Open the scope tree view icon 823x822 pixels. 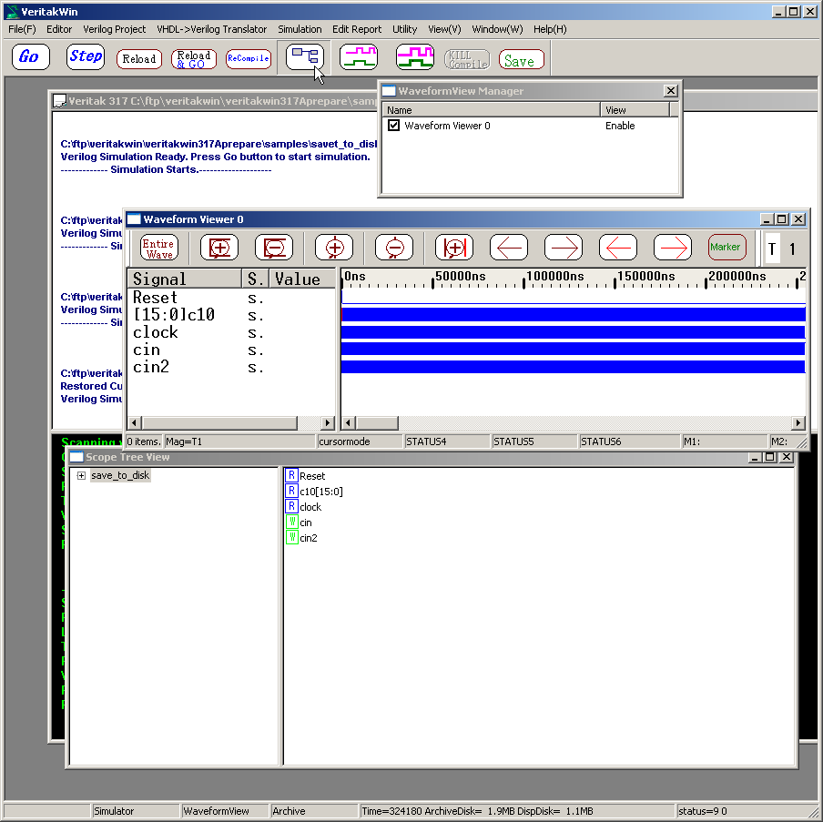[x=304, y=56]
